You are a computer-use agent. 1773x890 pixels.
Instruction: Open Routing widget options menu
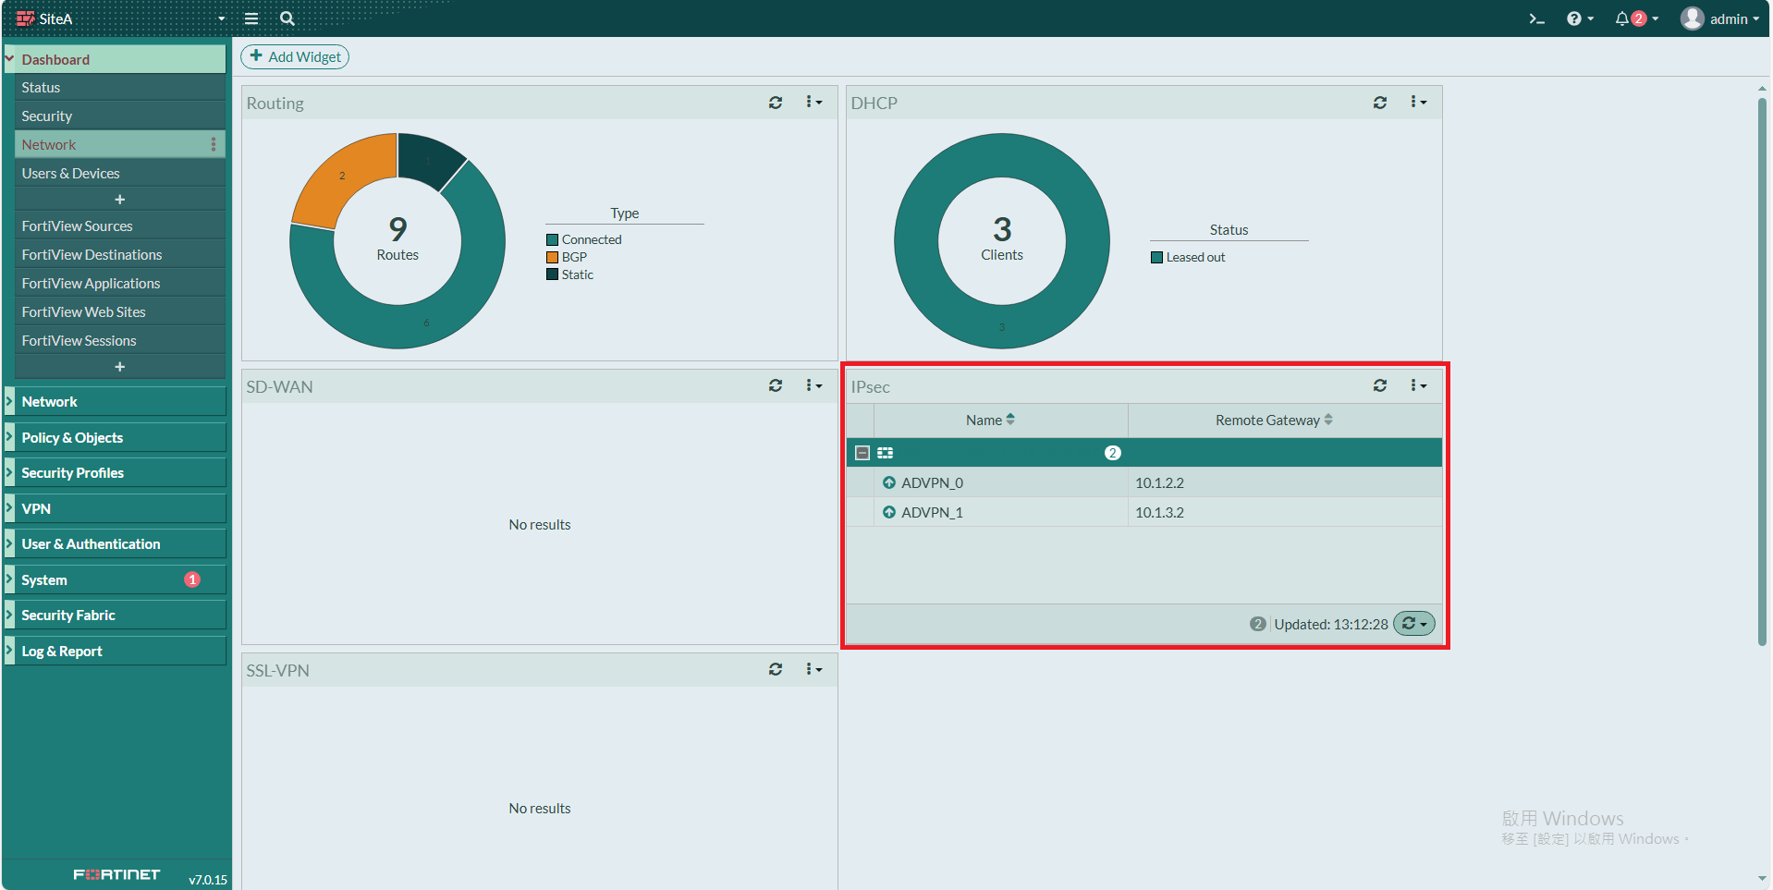tap(813, 103)
